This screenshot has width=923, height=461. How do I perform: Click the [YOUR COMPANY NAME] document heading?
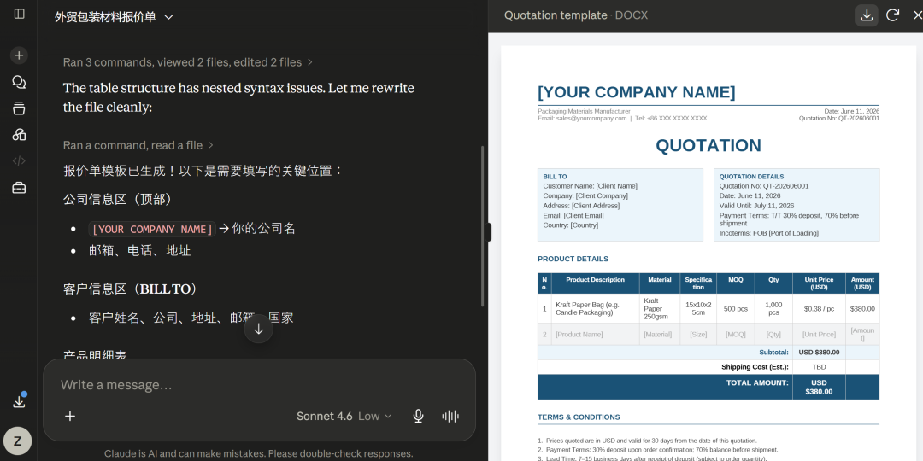[637, 92]
